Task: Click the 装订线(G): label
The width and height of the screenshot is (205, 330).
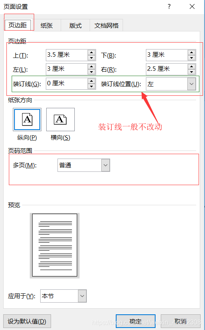Action: [27, 84]
